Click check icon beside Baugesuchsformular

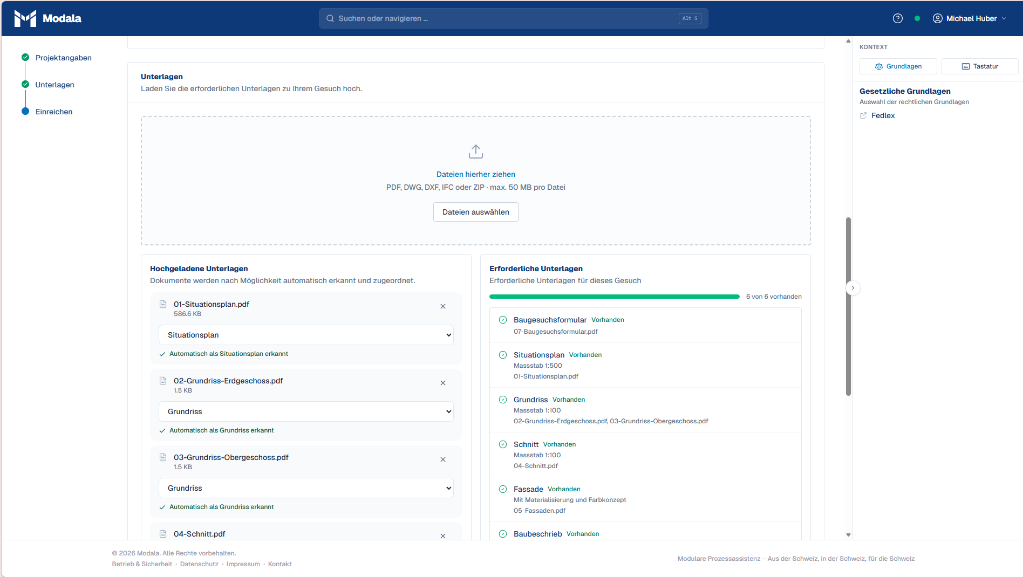coord(503,320)
